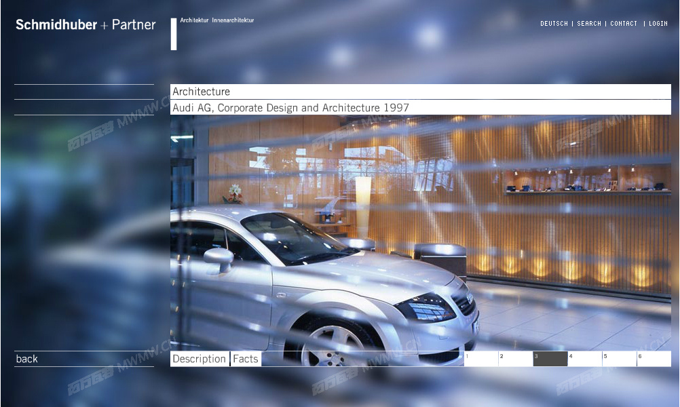Show image number 4
This screenshot has width=680, height=407.
tap(585, 359)
